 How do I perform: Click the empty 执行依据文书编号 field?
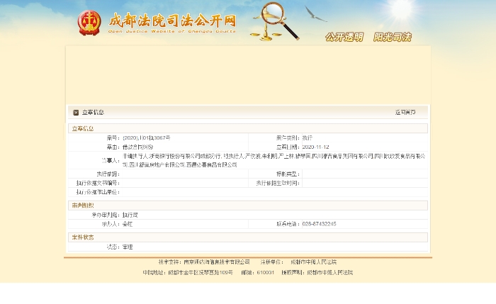pyautogui.click(x=184, y=183)
